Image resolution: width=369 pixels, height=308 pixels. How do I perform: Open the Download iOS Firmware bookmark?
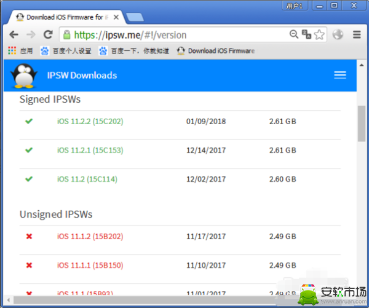pos(215,51)
